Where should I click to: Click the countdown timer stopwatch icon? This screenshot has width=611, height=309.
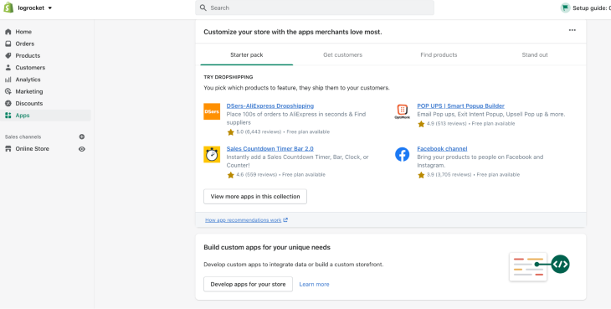(212, 154)
